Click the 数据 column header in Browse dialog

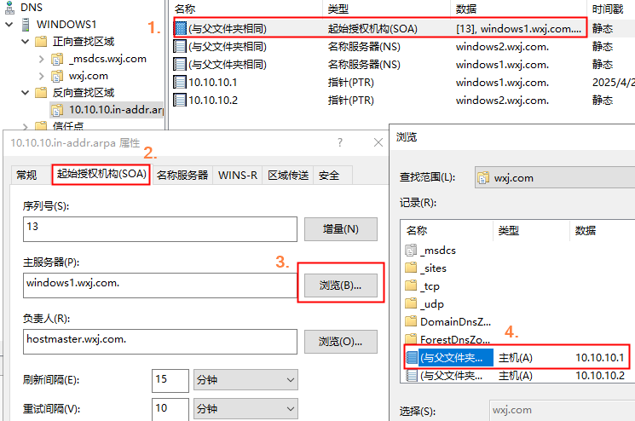[603, 230]
